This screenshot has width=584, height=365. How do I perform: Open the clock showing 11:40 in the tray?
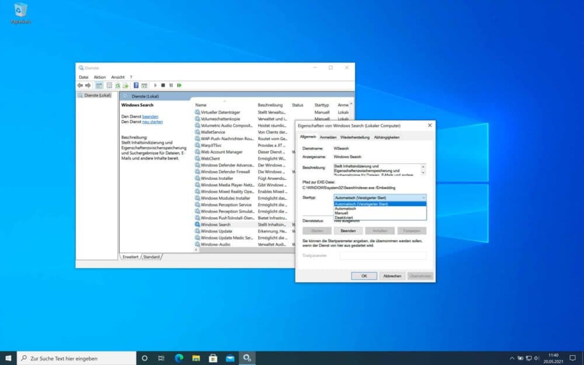[554, 359]
